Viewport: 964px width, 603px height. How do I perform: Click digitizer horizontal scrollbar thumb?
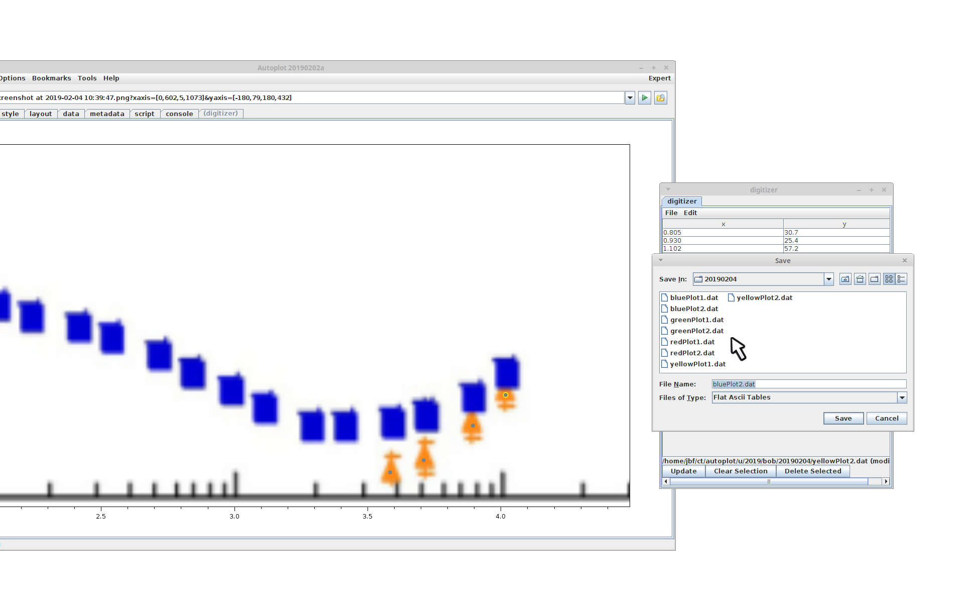click(769, 482)
